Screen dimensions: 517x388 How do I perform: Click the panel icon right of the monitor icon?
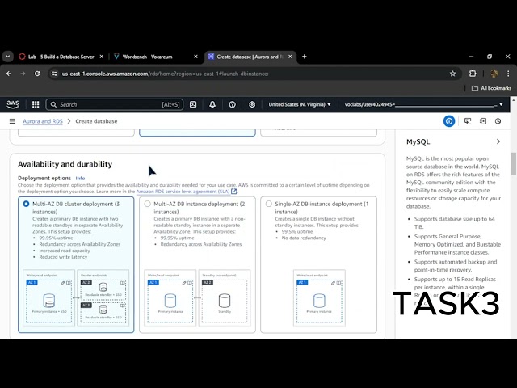[483, 121]
